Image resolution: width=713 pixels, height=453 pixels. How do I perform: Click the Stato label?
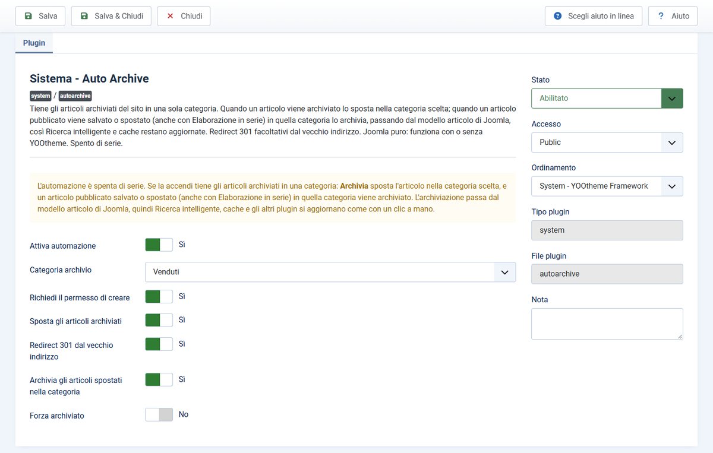[540, 80]
